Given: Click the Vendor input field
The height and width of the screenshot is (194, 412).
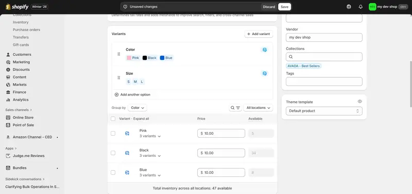Looking at the screenshot, I should coord(324,37).
